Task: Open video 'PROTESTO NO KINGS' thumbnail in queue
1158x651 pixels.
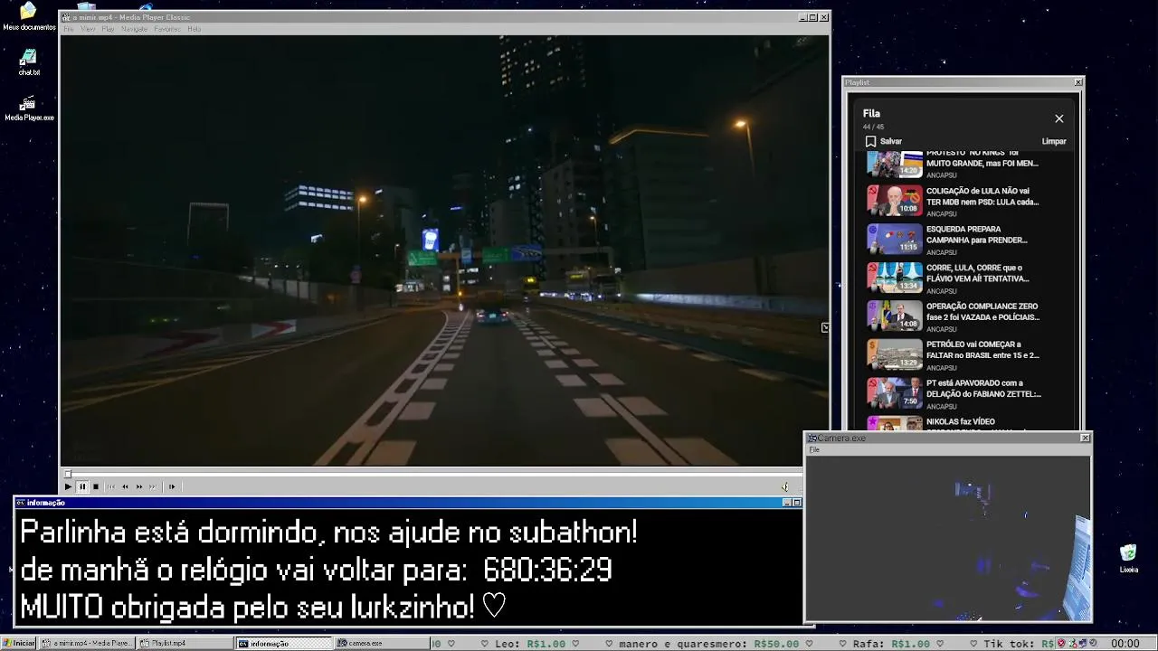Action: (895, 165)
